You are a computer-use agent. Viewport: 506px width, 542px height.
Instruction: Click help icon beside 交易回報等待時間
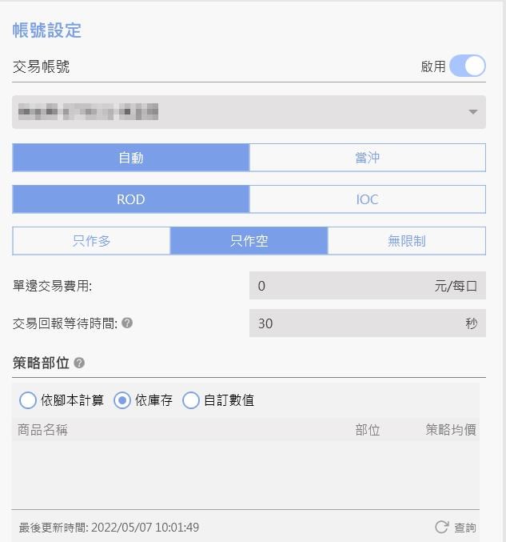(127, 323)
